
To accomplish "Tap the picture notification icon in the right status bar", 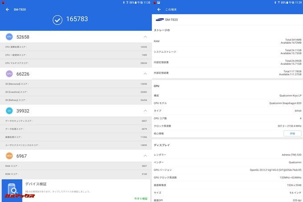I will pyautogui.click(x=159, y=3).
